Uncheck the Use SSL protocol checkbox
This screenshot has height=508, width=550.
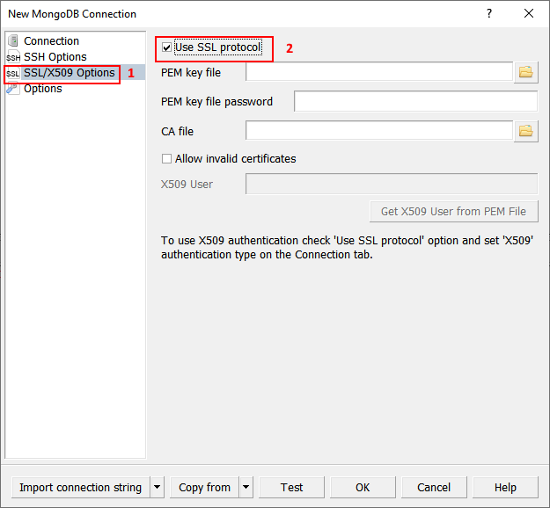click(166, 47)
